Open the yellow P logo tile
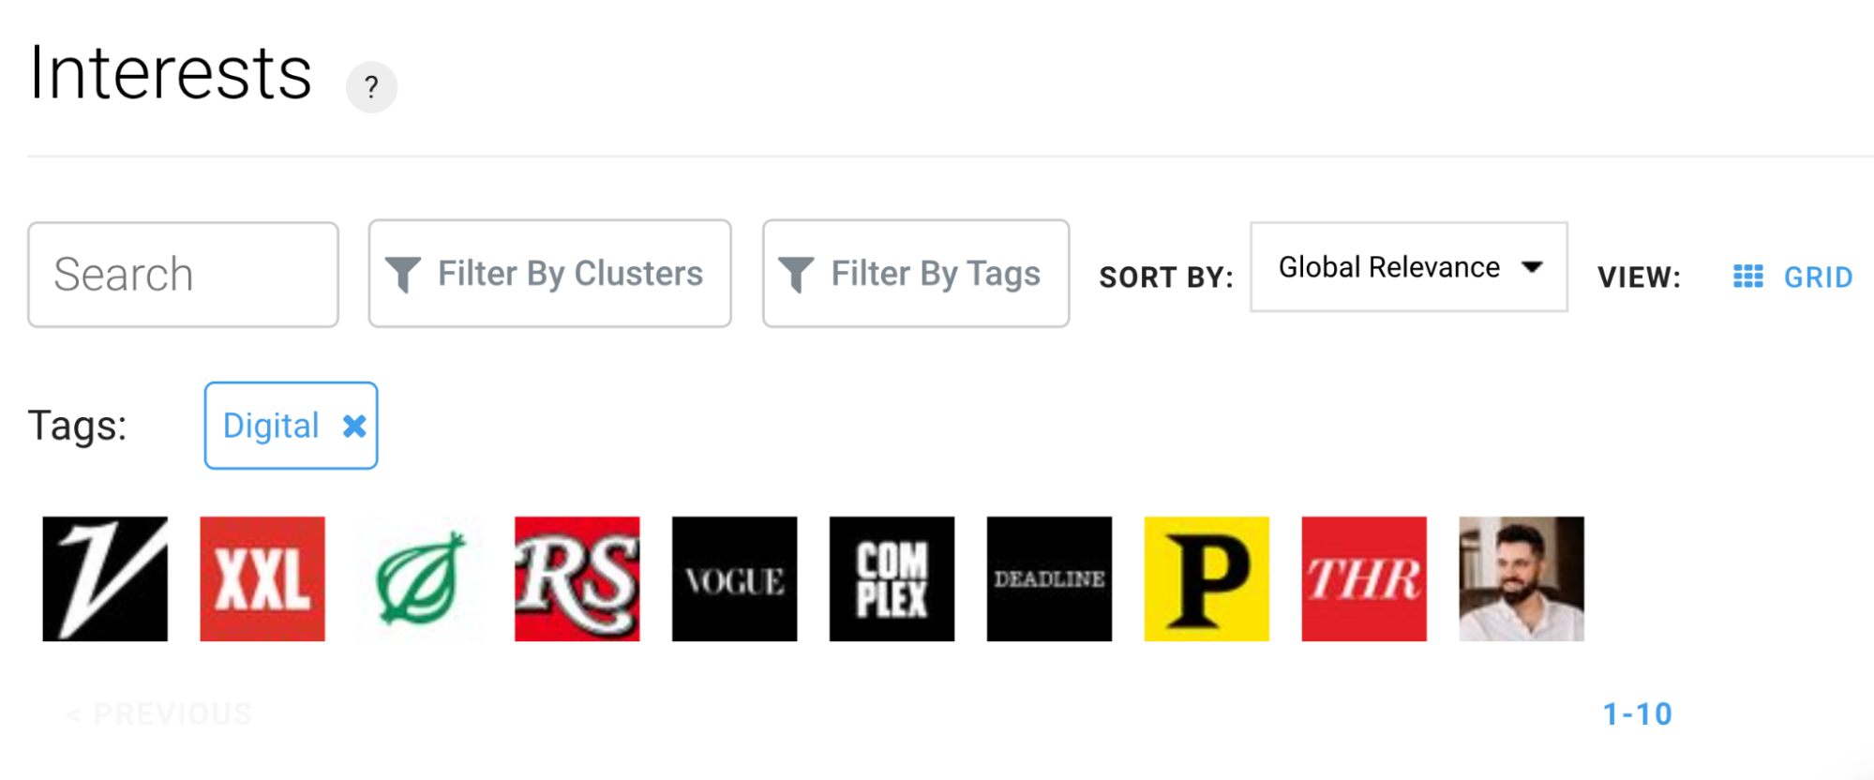Screen dimensions: 1874x780 (x=1207, y=578)
